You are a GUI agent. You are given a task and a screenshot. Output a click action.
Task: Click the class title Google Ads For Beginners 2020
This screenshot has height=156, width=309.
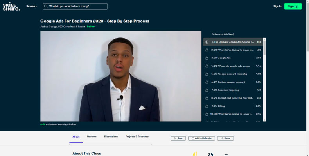[95, 21]
